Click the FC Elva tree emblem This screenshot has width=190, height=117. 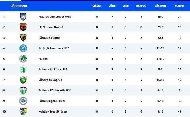point(23,59)
